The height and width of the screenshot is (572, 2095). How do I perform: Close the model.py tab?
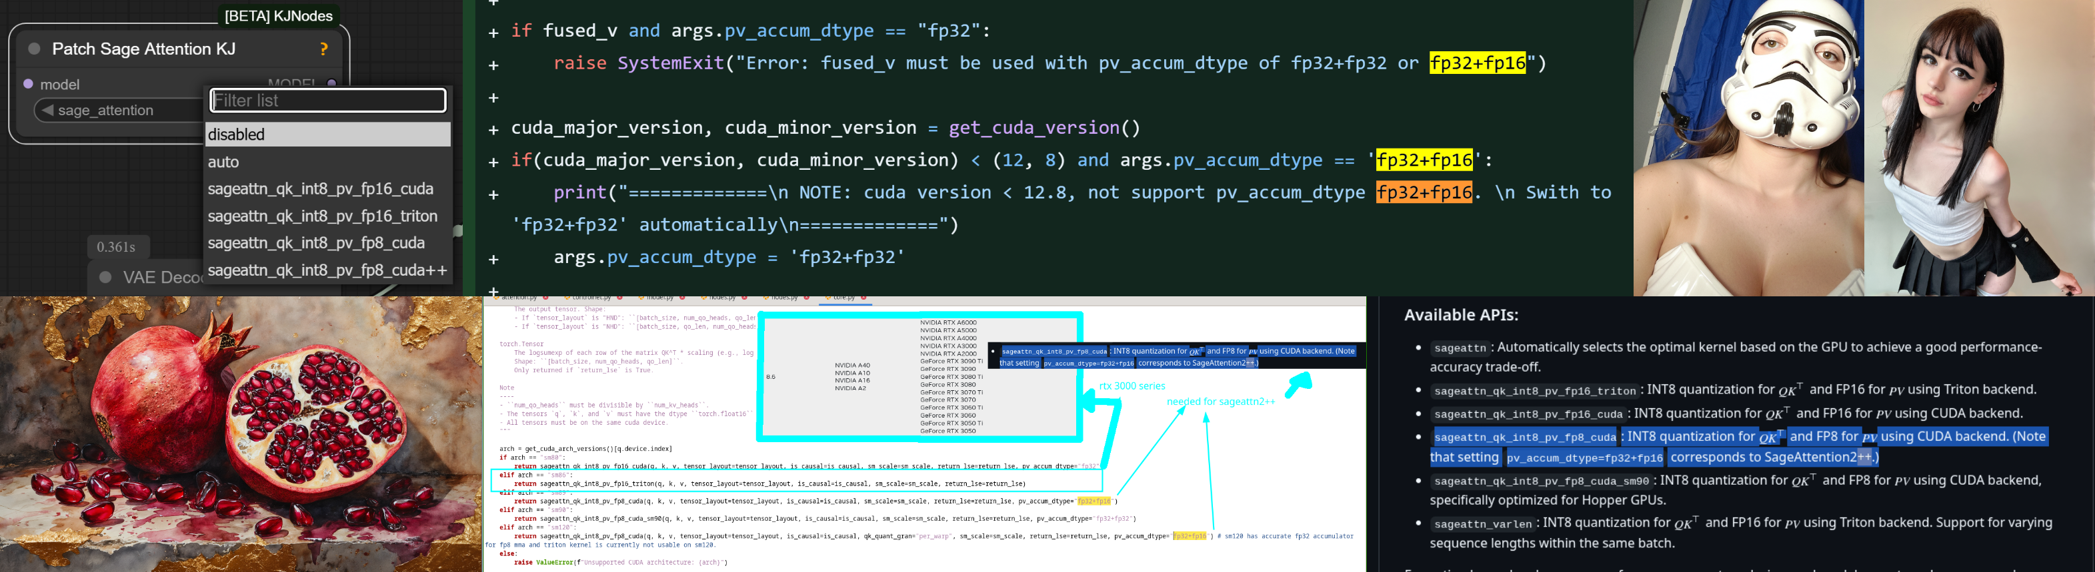[682, 298]
